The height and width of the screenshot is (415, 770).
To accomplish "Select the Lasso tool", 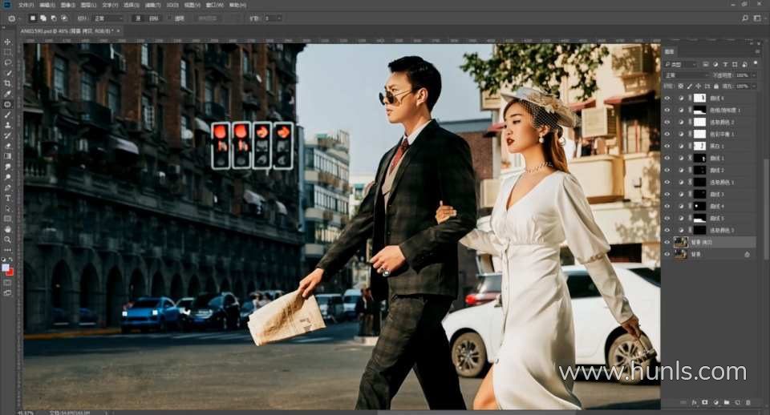I will [7, 62].
